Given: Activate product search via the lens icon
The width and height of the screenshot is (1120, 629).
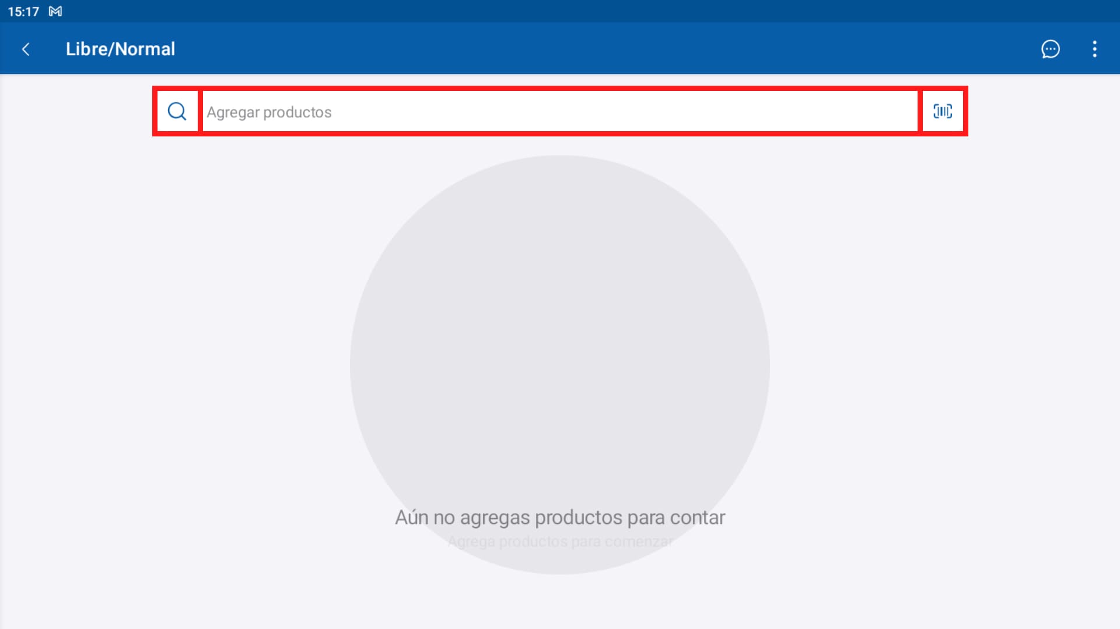Looking at the screenshot, I should click(x=176, y=111).
